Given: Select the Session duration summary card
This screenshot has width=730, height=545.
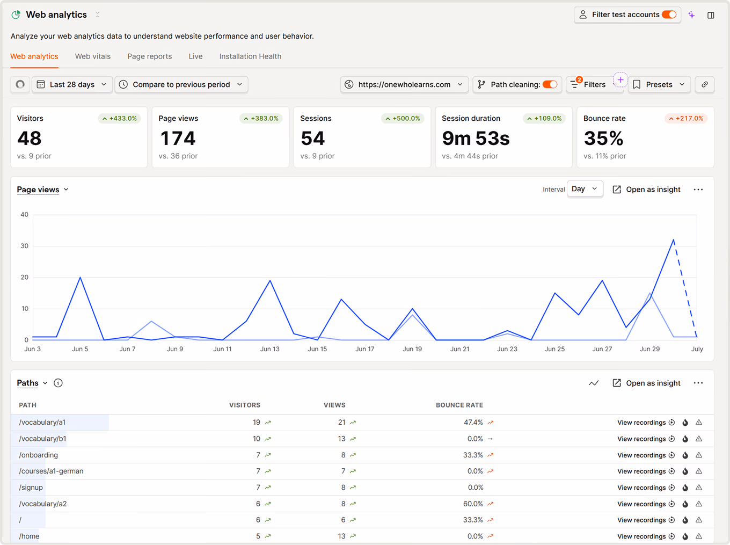Looking at the screenshot, I should (x=504, y=137).
